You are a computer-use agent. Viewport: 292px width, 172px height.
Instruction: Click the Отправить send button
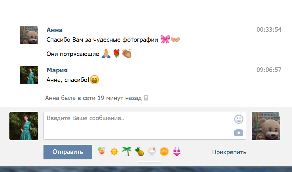point(68,152)
